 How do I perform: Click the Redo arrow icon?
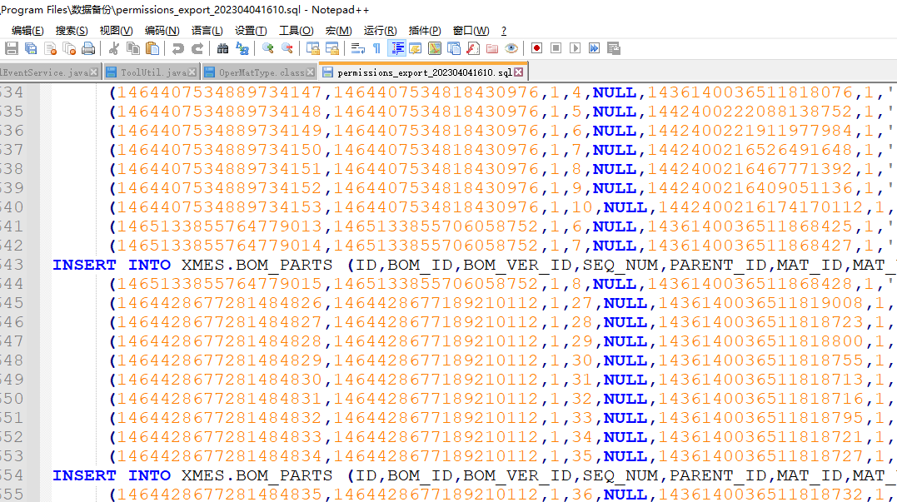[x=197, y=48]
